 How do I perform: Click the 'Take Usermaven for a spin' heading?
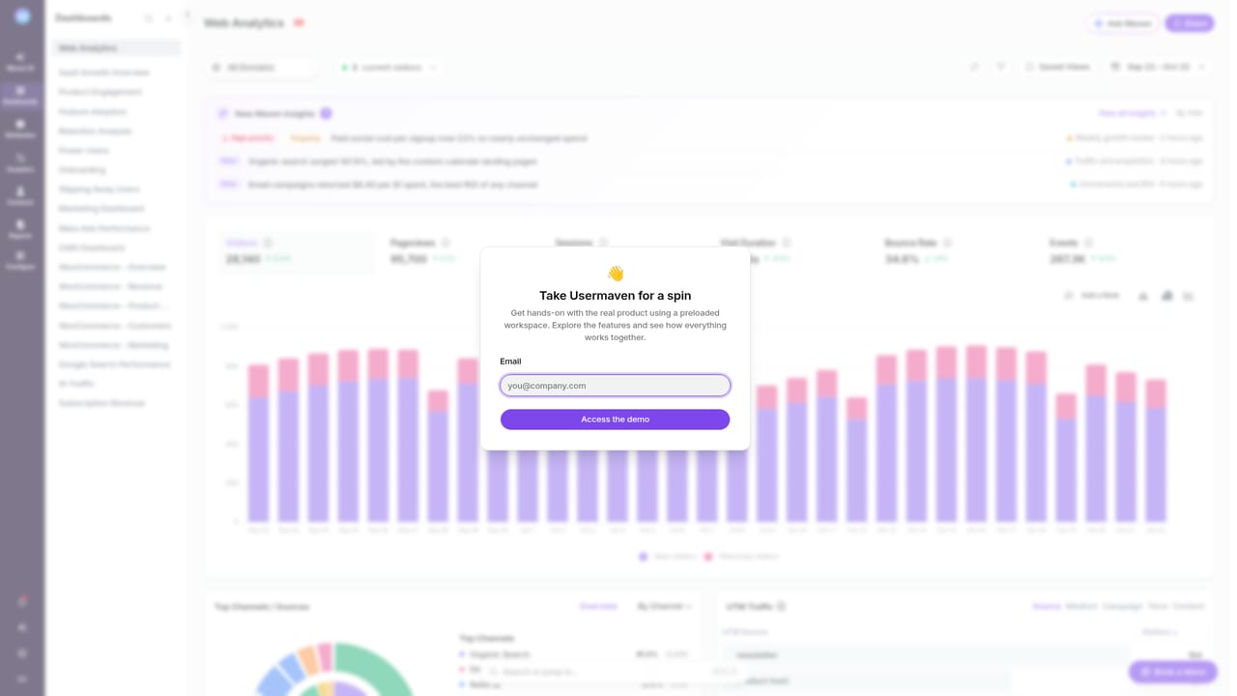[x=615, y=296]
